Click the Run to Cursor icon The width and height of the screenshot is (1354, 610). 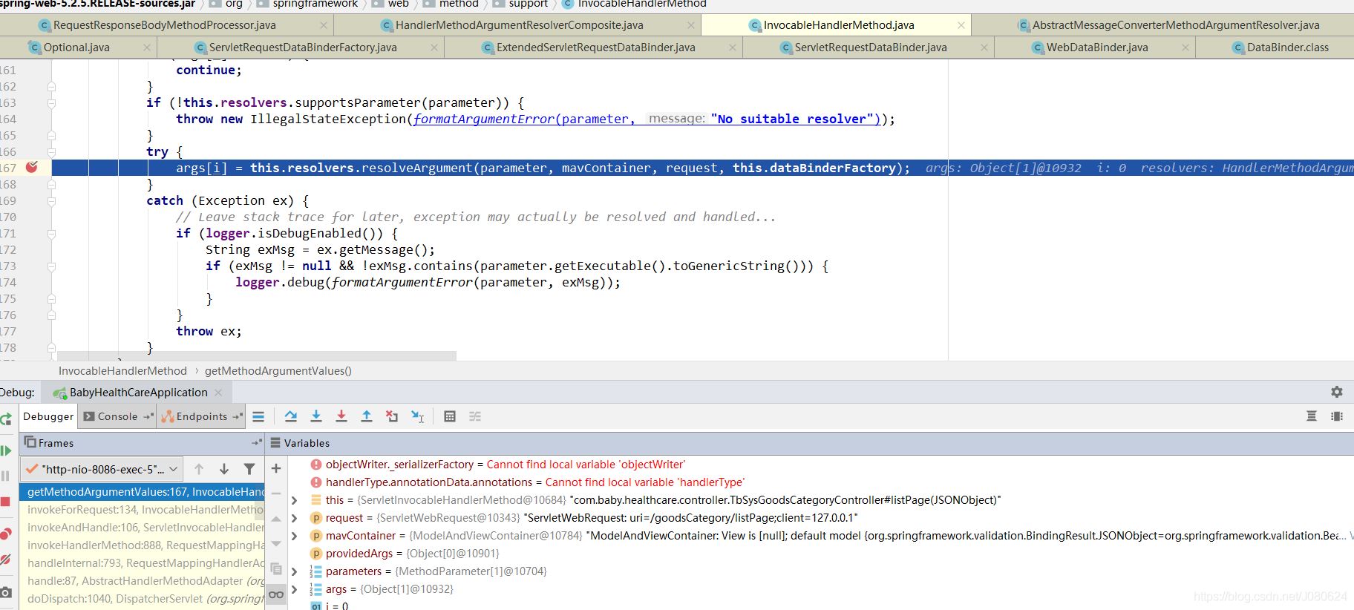(417, 416)
